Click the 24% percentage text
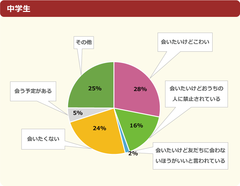This screenshot has width=240, height=186. click(100, 128)
